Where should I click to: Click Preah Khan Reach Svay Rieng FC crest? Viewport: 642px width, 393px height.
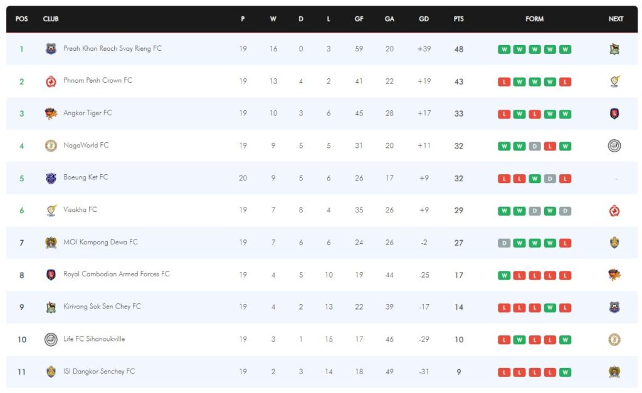(51, 49)
